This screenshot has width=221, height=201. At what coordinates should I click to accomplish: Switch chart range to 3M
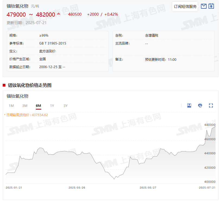[25, 106]
